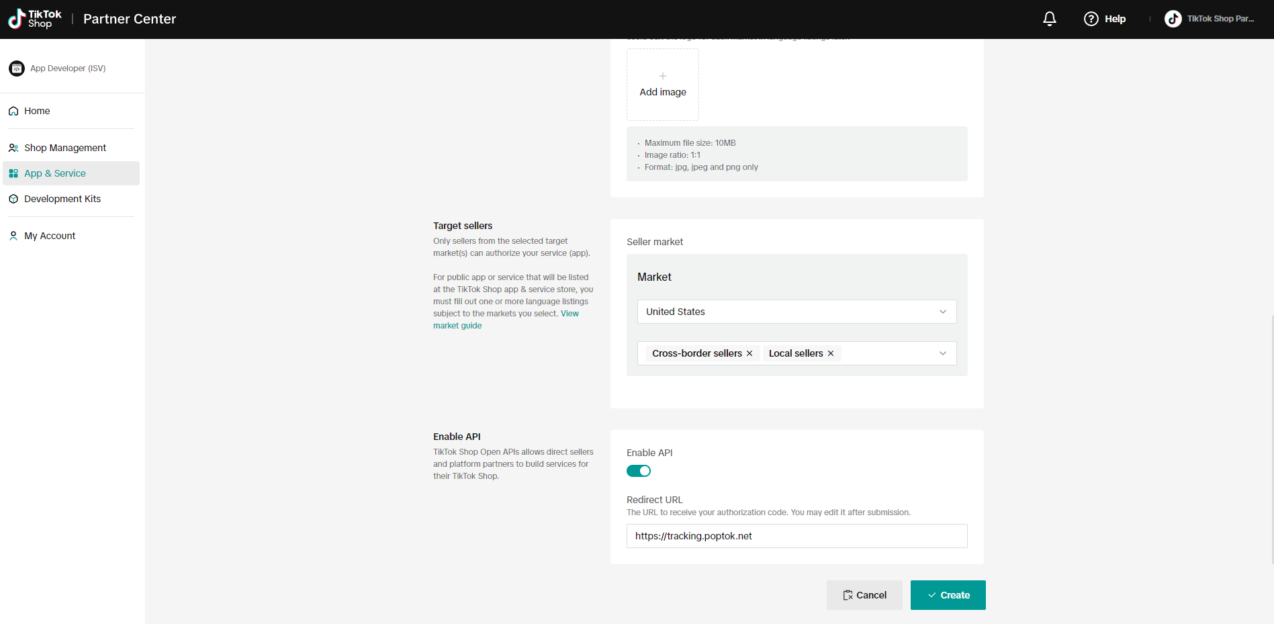Toggle the Enable API switch off

click(639, 471)
